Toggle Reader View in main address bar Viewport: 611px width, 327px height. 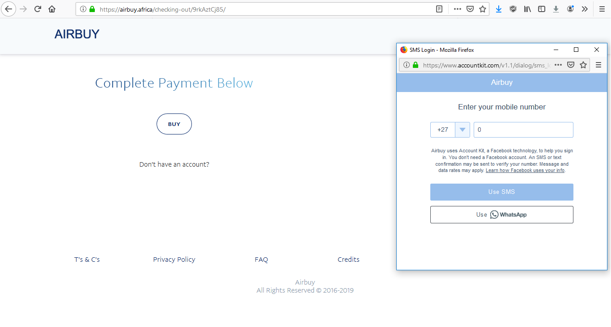tap(440, 9)
